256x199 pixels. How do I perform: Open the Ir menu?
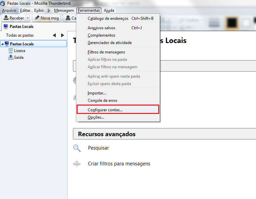coord(49,10)
